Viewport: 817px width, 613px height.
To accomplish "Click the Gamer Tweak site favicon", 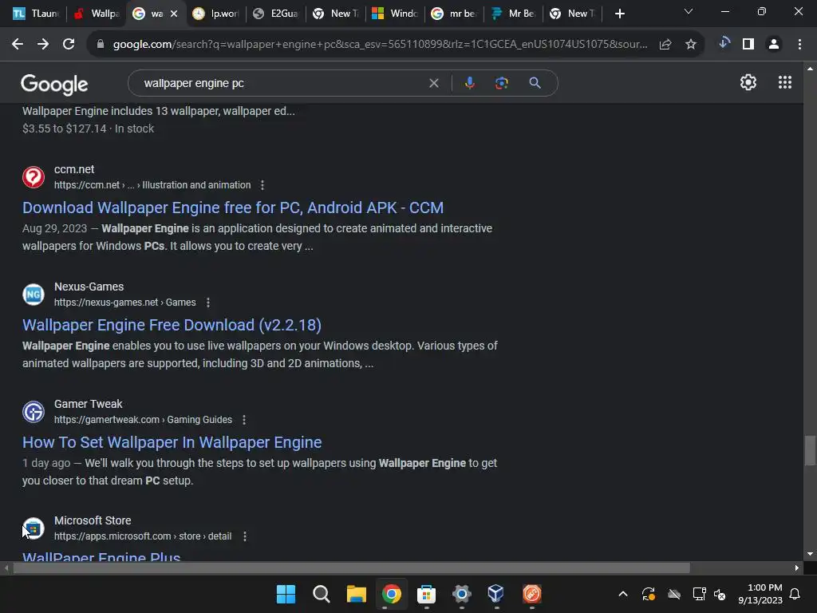I will pos(34,412).
